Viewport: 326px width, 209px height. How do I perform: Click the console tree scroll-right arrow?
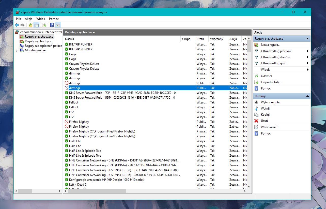point(60,191)
